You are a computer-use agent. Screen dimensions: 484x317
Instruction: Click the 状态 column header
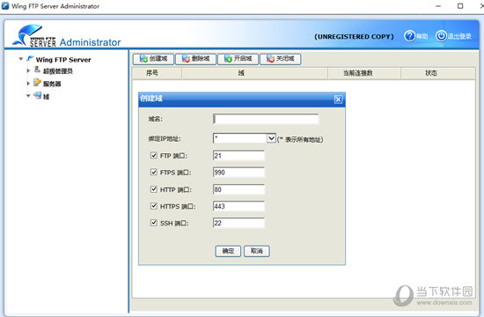(437, 73)
